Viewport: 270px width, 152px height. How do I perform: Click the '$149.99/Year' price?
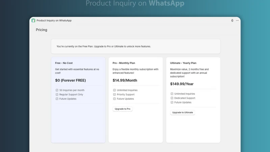182,84
